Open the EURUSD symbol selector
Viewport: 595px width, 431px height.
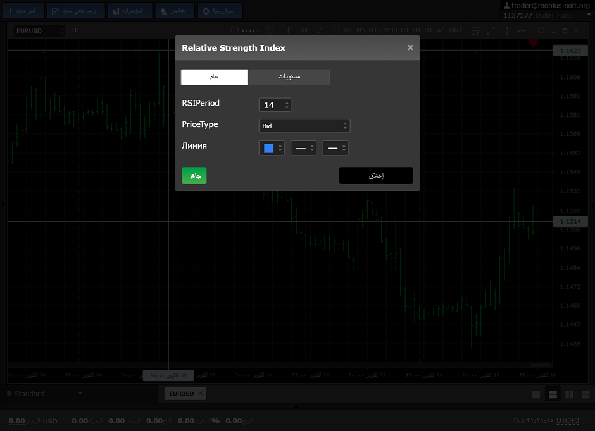pos(39,31)
